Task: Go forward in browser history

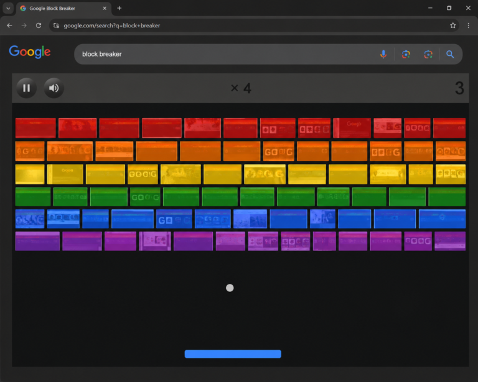Action: (x=24, y=25)
